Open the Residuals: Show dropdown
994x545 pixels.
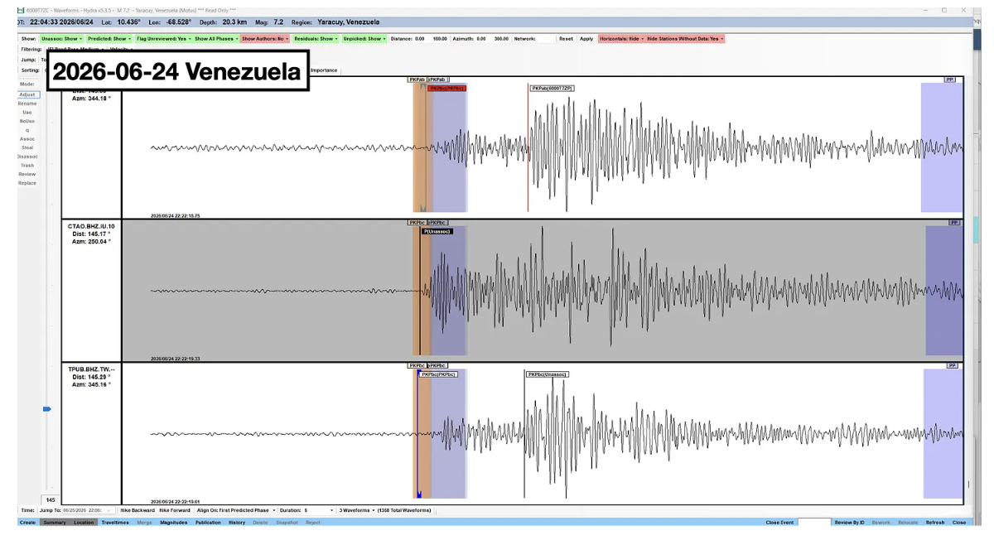[316, 39]
